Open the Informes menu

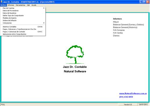point(11,5)
